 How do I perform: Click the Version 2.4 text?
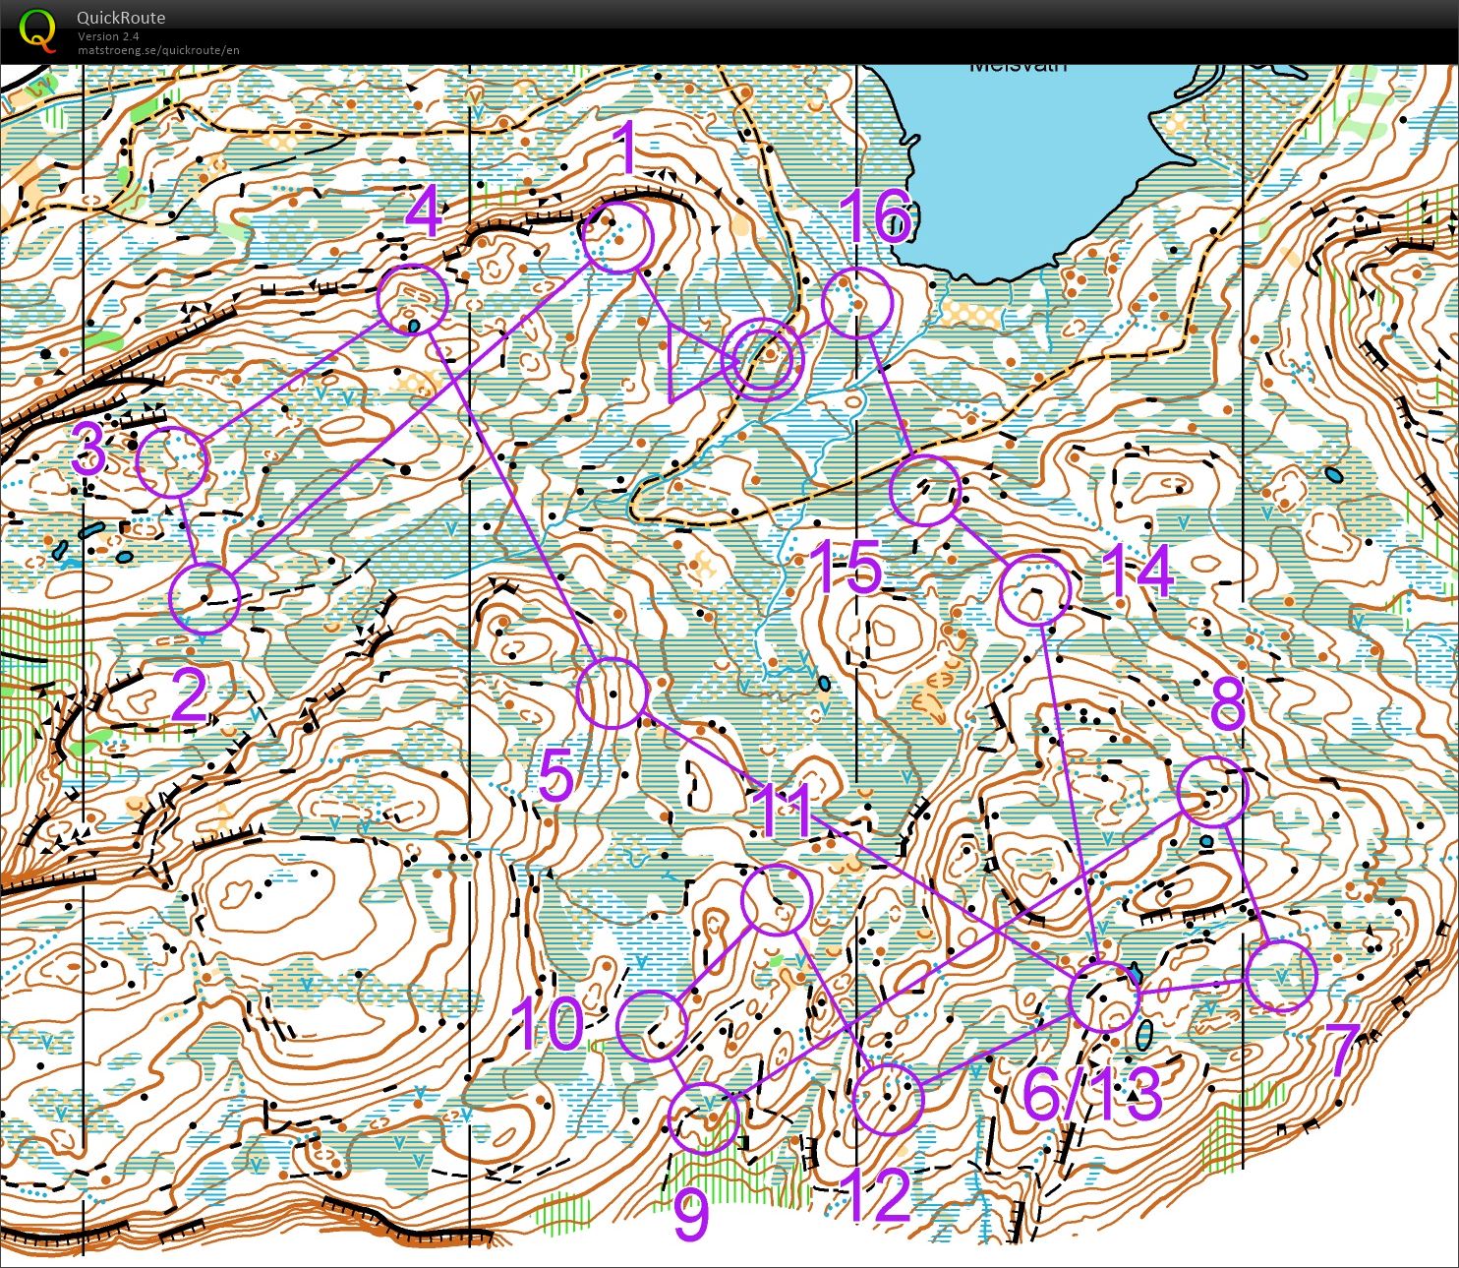pyautogui.click(x=109, y=36)
